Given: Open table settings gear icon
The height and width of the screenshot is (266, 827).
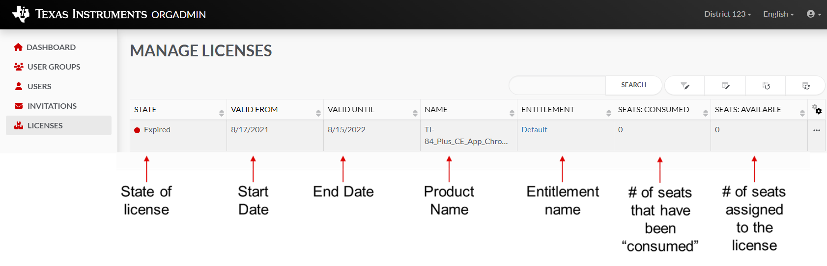Looking at the screenshot, I should click(x=816, y=109).
